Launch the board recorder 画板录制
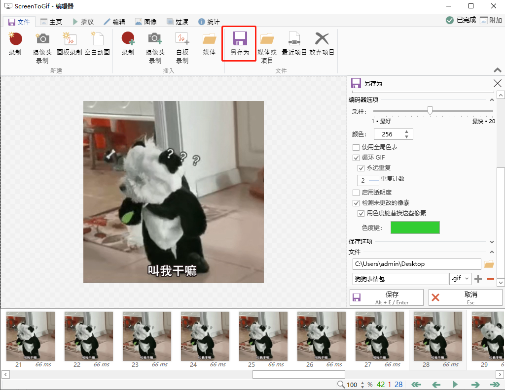505x390 pixels. click(69, 43)
